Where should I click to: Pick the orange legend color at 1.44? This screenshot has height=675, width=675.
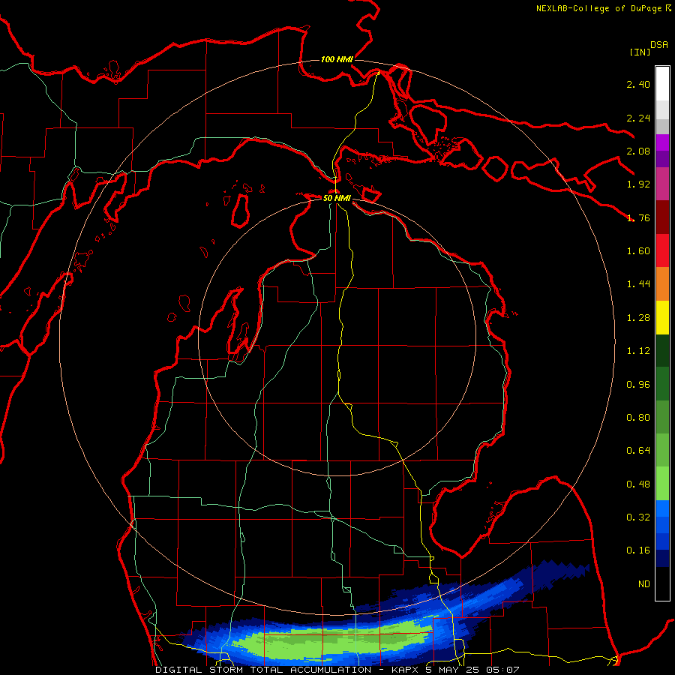(662, 283)
